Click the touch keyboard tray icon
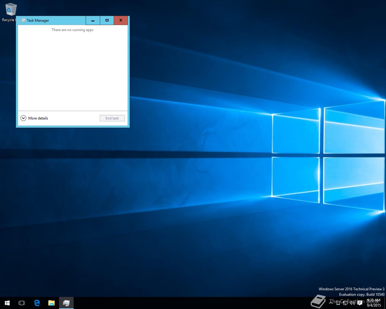The image size is (386, 309). tap(338, 303)
